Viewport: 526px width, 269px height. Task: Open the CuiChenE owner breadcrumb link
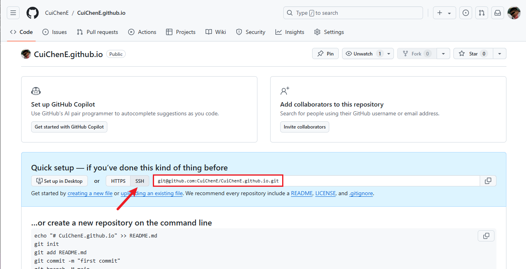[x=56, y=13]
